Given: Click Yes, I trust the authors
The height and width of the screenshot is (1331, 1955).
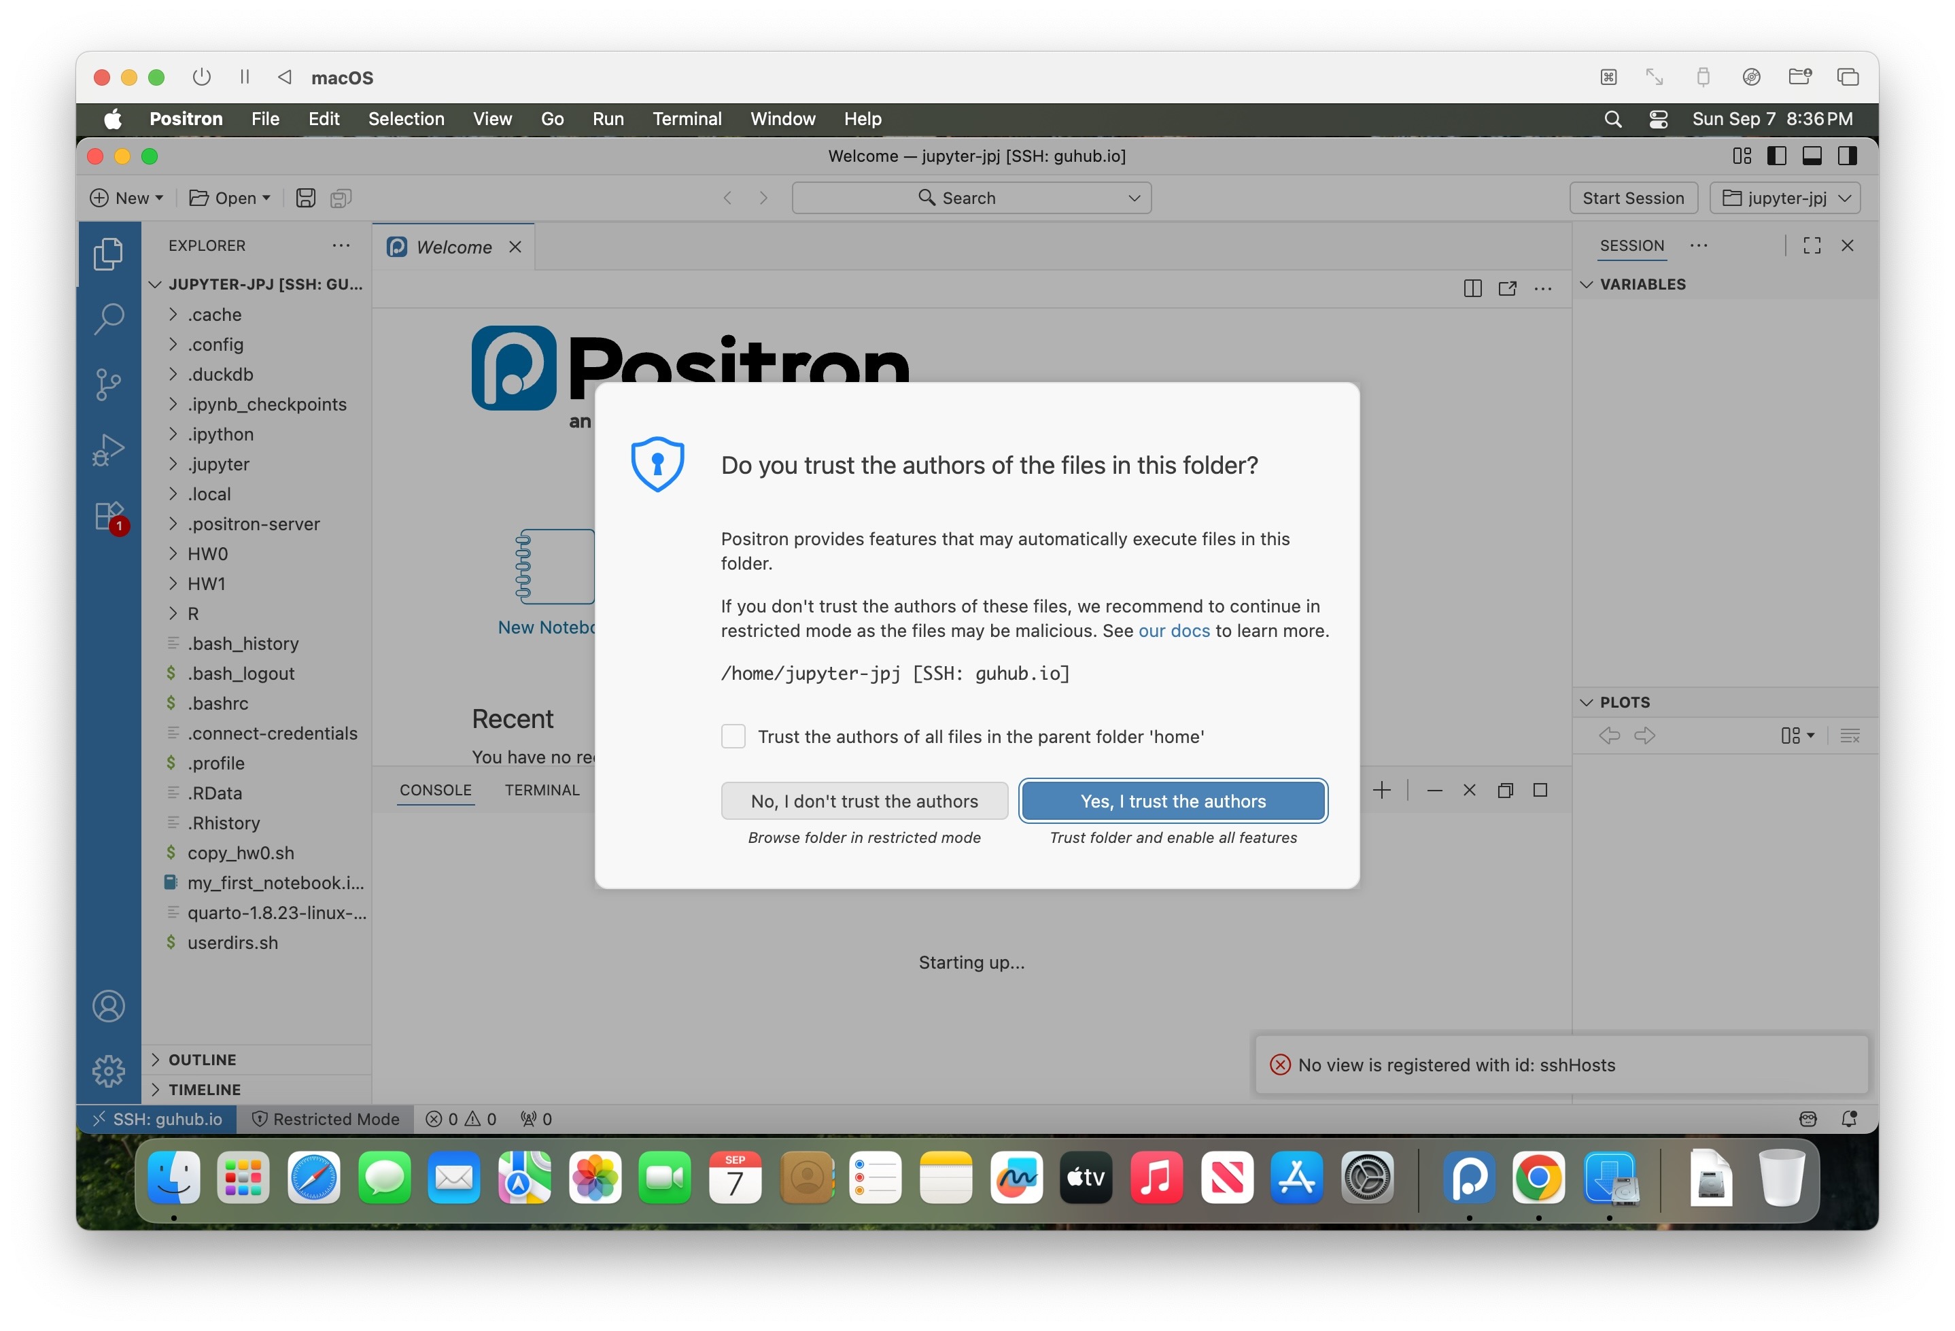Looking at the screenshot, I should click(1173, 801).
